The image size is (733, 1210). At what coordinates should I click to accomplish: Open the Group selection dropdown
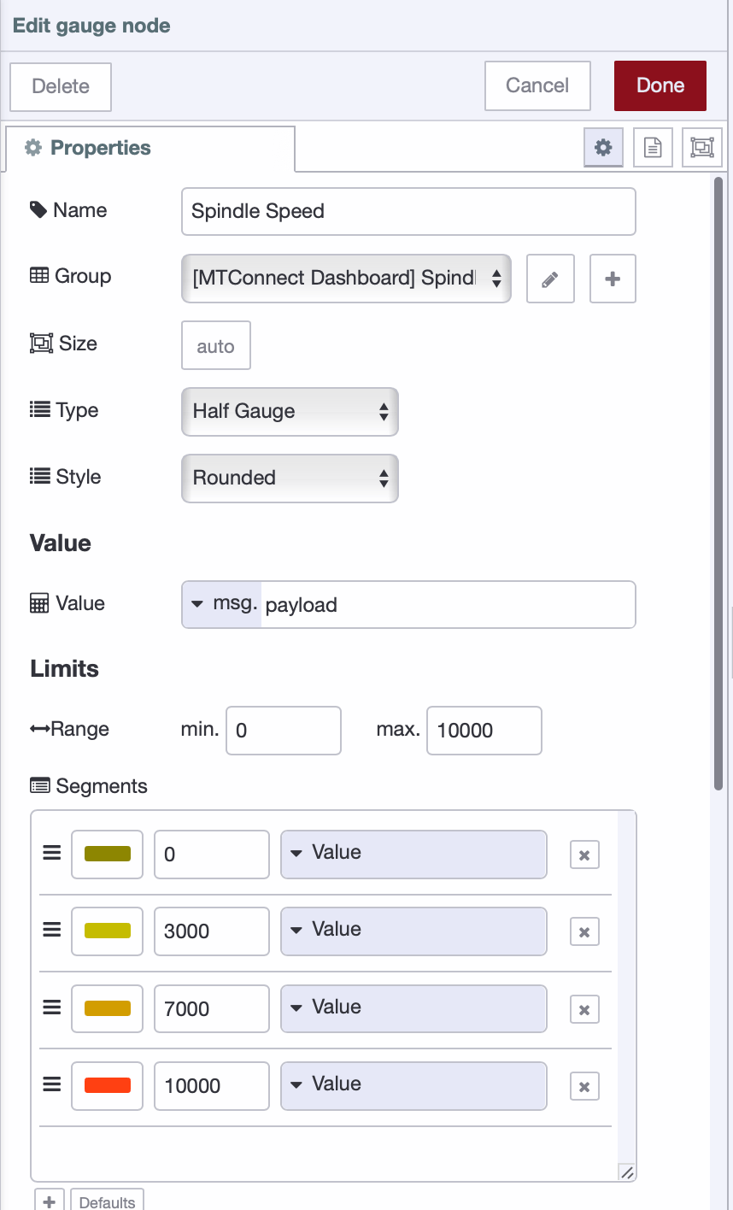point(346,279)
